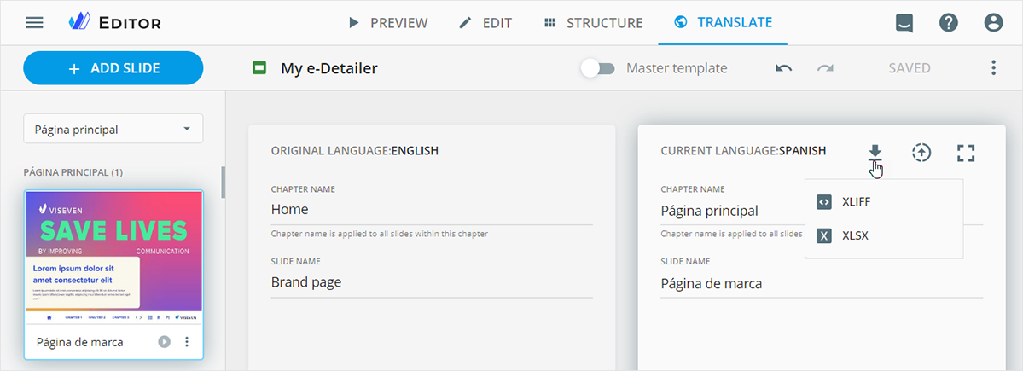
Task: Click the undo arrow
Action: point(783,68)
